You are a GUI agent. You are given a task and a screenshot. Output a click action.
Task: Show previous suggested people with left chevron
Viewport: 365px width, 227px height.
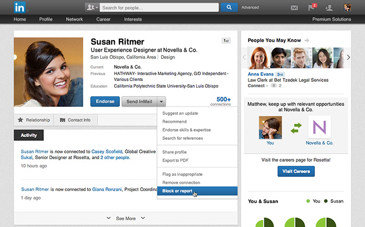pos(244,57)
